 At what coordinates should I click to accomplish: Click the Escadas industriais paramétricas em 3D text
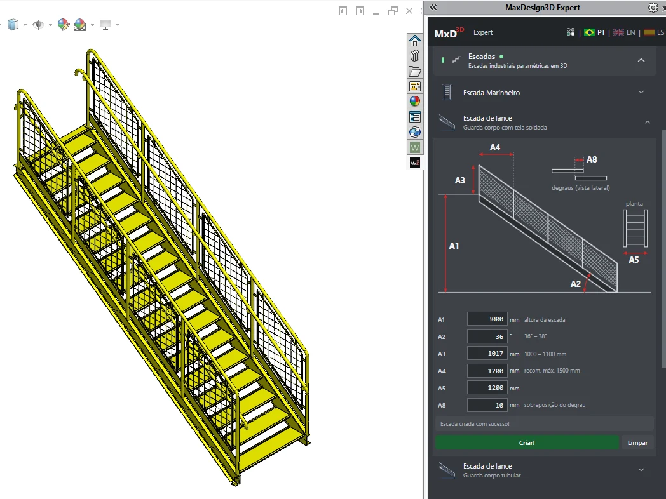[517, 66]
